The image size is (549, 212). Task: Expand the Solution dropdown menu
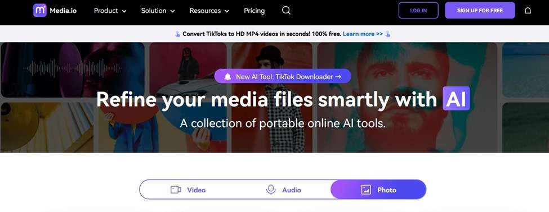pos(158,11)
